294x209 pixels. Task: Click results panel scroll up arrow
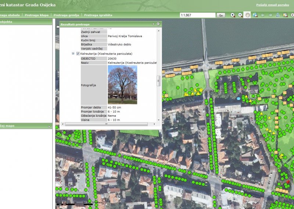pos(159,31)
